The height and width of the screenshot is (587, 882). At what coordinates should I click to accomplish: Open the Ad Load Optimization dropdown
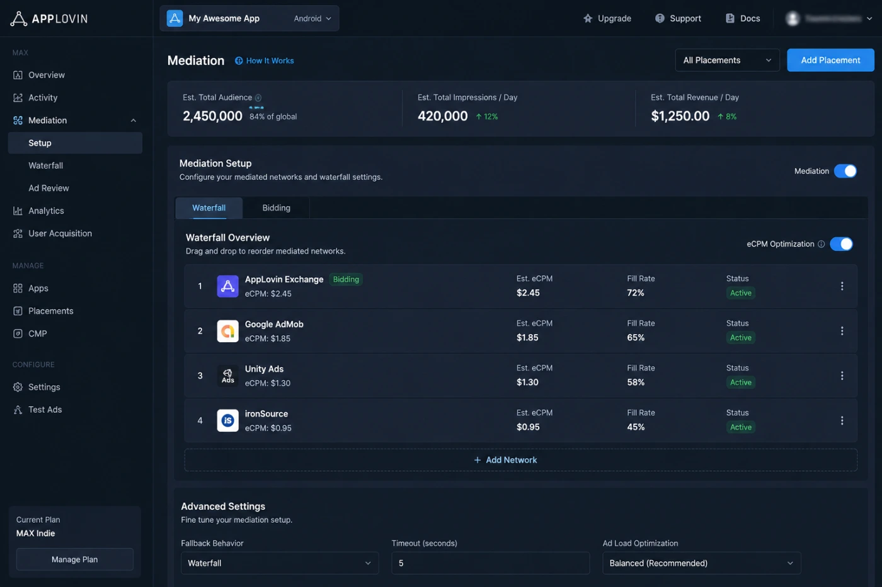(x=702, y=563)
